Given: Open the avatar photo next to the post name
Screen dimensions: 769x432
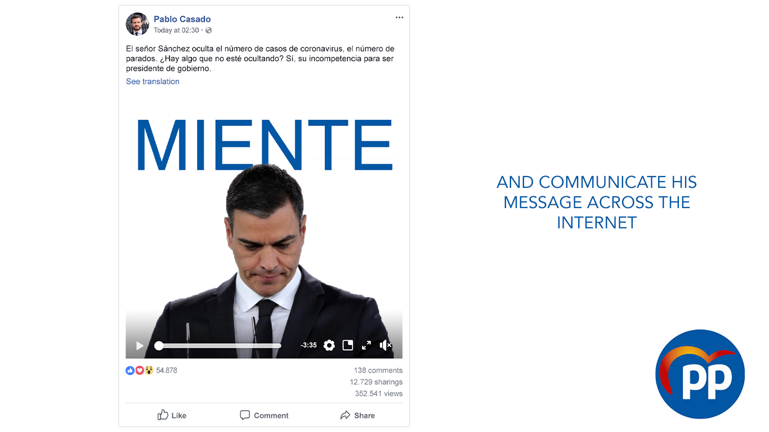Looking at the screenshot, I should tap(137, 24).
